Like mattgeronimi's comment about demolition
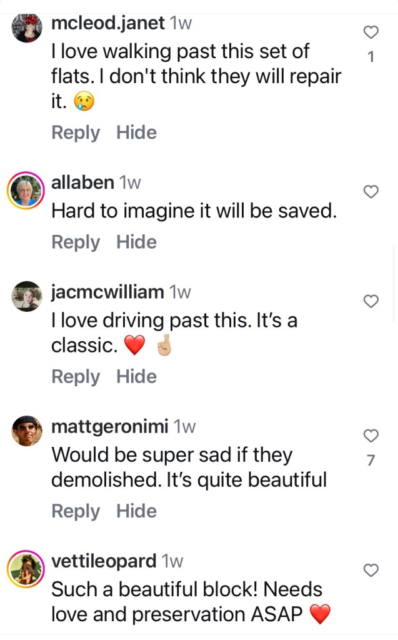Viewport: 398px width, 640px height. click(371, 436)
